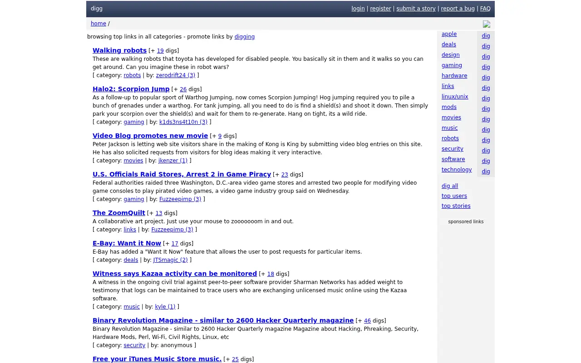Open Video Blog promotes new movie story
Viewport: 581px width, 363px height.
point(150,136)
